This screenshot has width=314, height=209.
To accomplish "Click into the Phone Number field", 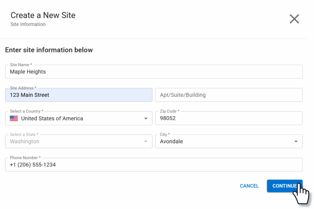I will (153, 165).
